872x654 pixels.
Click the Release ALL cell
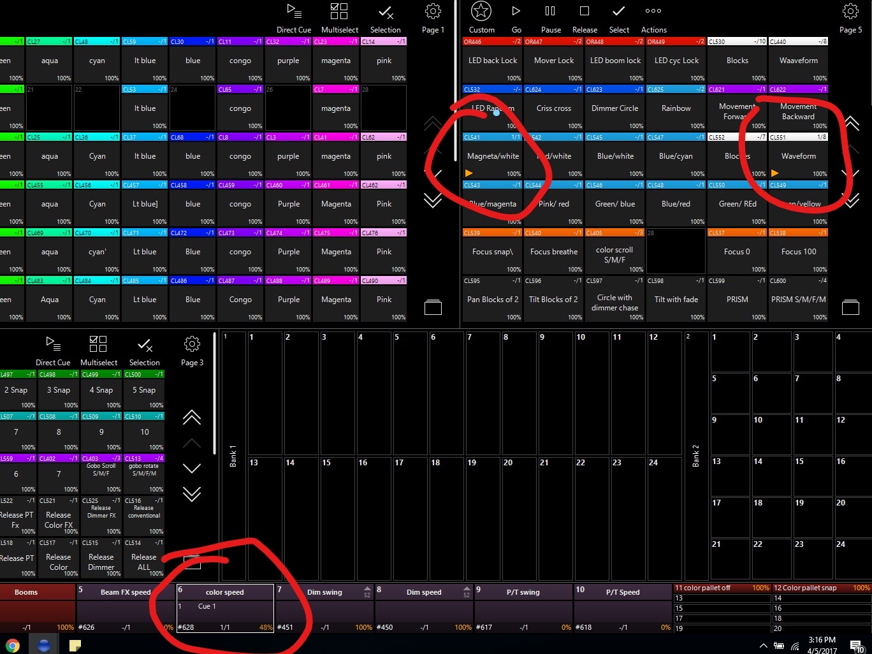click(143, 558)
